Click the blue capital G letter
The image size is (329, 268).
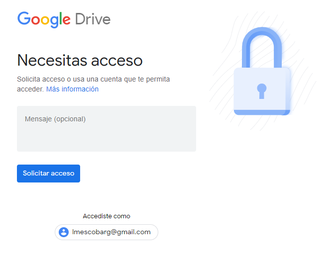(x=24, y=18)
